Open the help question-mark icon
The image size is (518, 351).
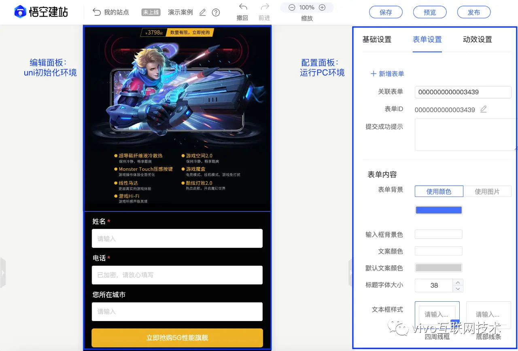[x=216, y=13]
